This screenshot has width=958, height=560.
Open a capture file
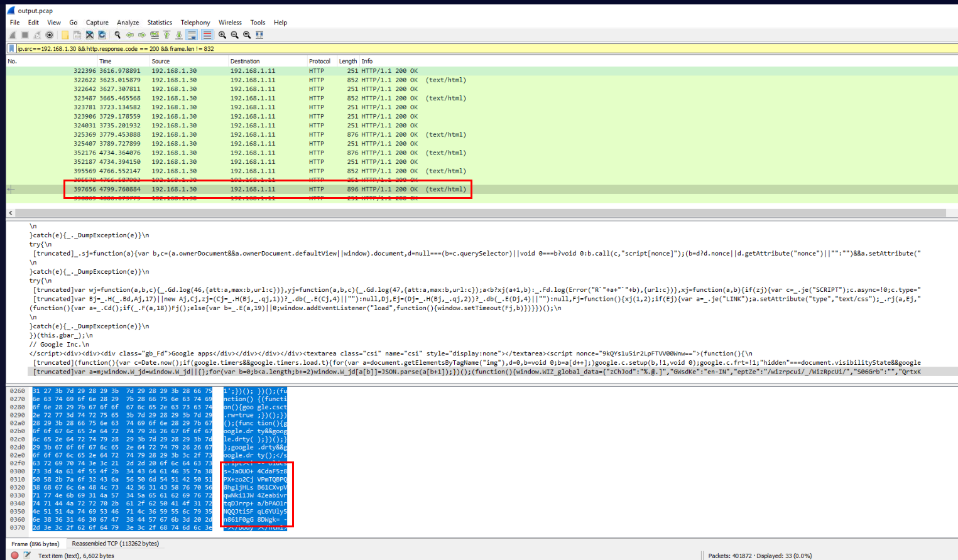tap(65, 35)
